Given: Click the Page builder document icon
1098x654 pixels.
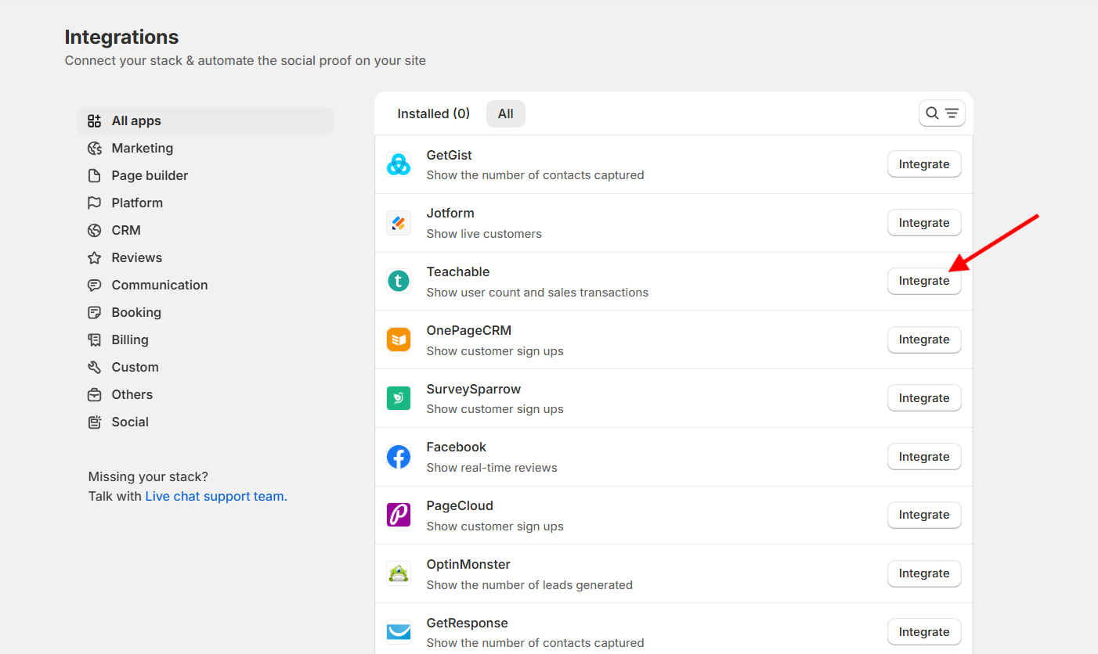Looking at the screenshot, I should point(94,175).
